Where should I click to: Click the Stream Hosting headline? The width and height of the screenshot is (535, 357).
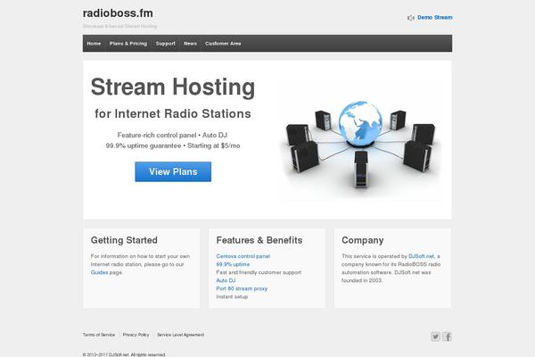click(173, 87)
